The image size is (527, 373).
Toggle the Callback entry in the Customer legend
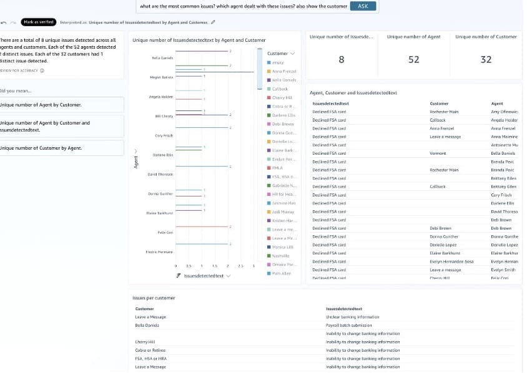[280, 88]
